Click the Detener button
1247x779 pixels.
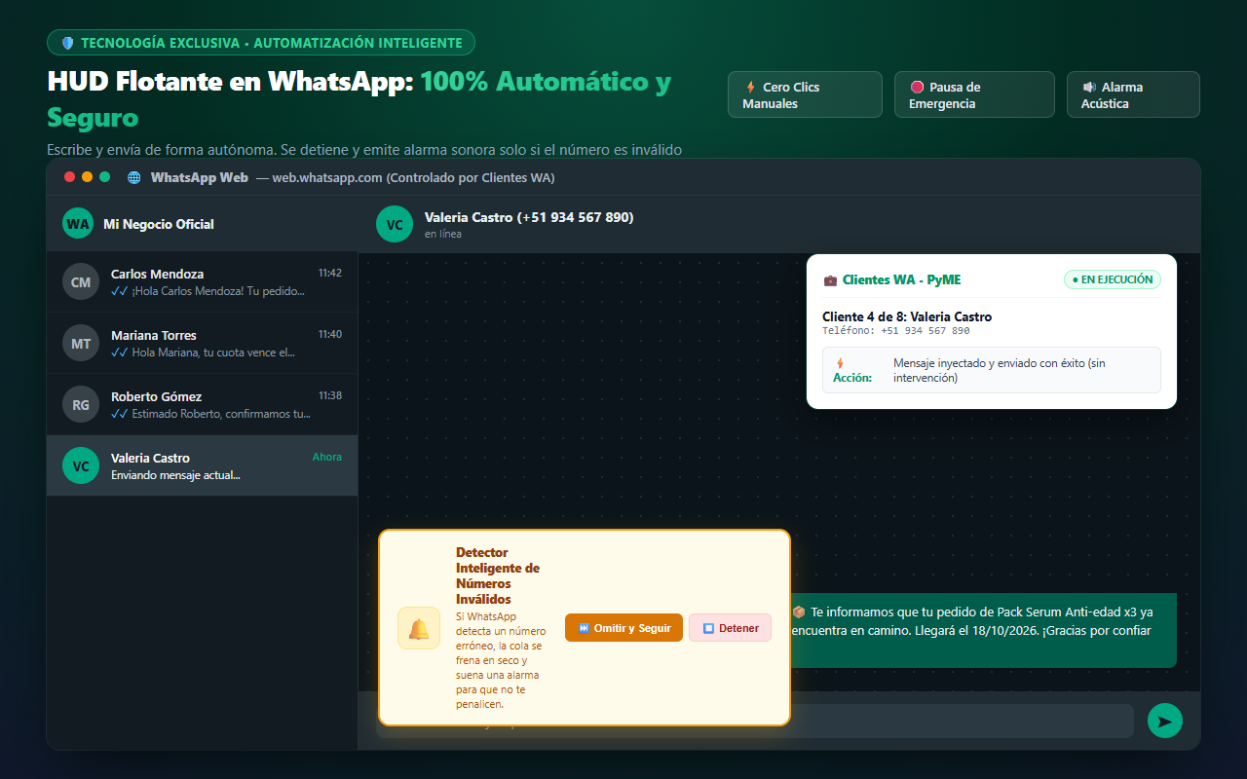(730, 628)
